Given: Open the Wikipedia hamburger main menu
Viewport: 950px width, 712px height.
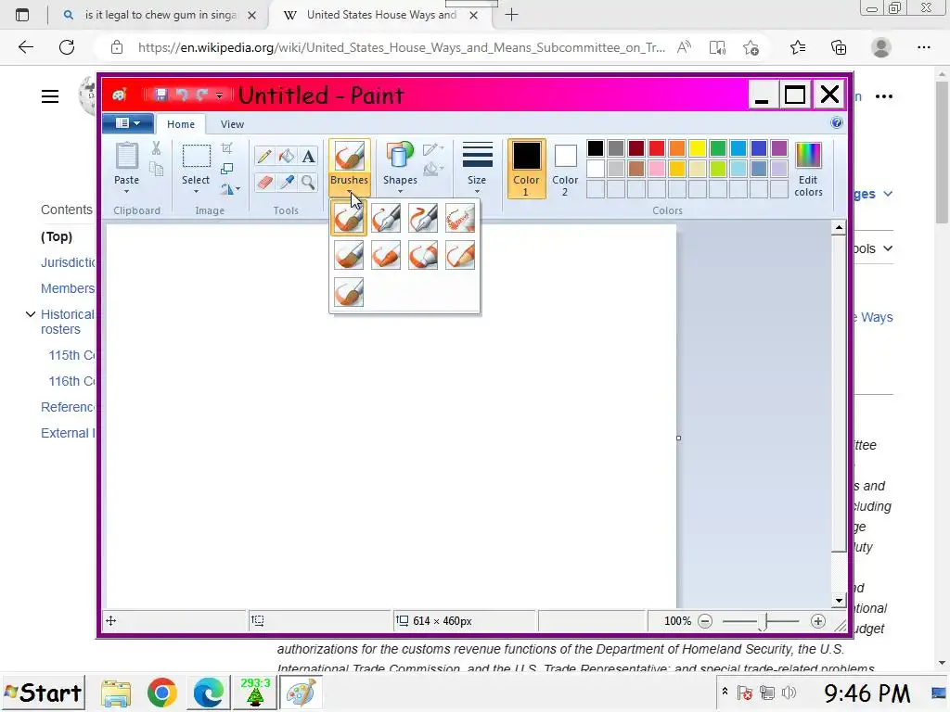Looking at the screenshot, I should click(50, 96).
